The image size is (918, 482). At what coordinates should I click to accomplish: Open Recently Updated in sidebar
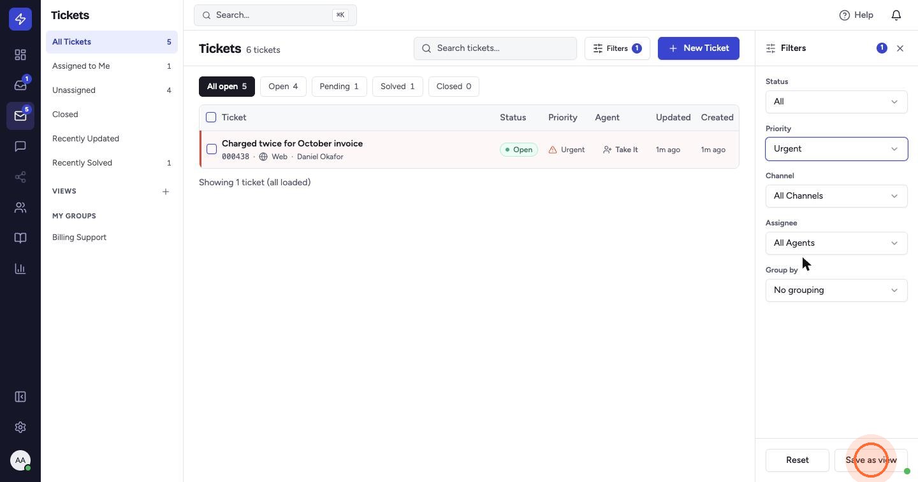coord(112,139)
